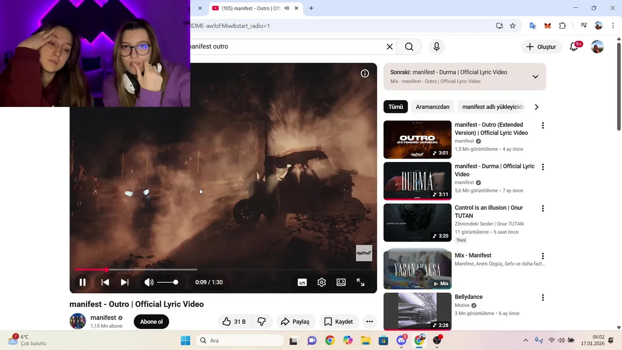
Task: Clear the search box with X
Action: coord(390,47)
